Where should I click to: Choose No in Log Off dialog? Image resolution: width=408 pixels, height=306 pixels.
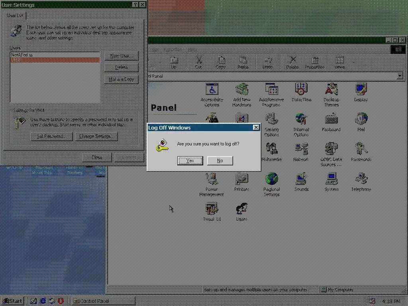pyautogui.click(x=220, y=161)
